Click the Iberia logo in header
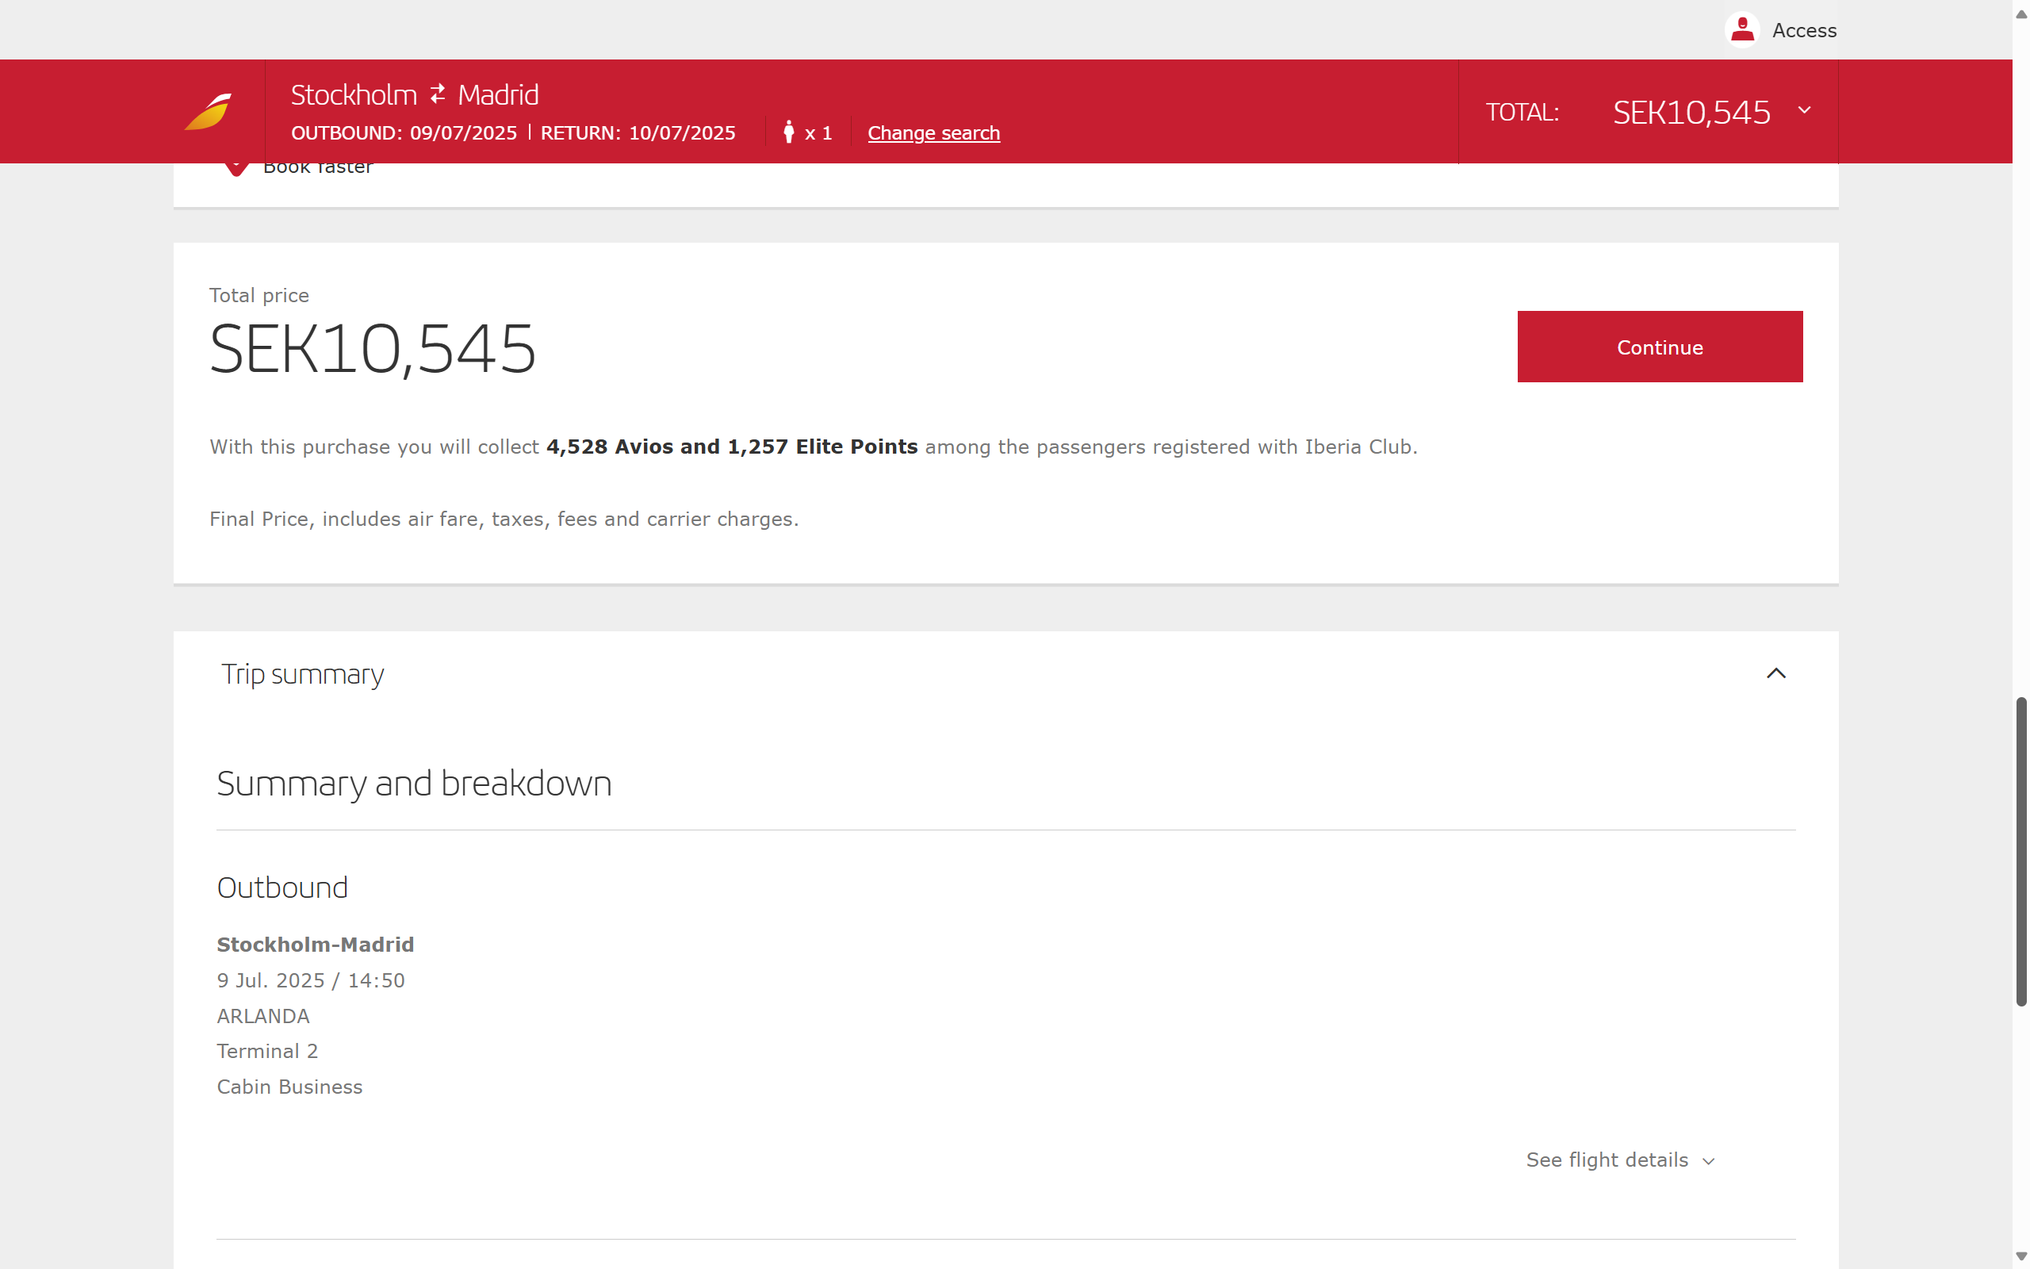Image resolution: width=2030 pixels, height=1269 pixels. pyautogui.click(x=208, y=111)
